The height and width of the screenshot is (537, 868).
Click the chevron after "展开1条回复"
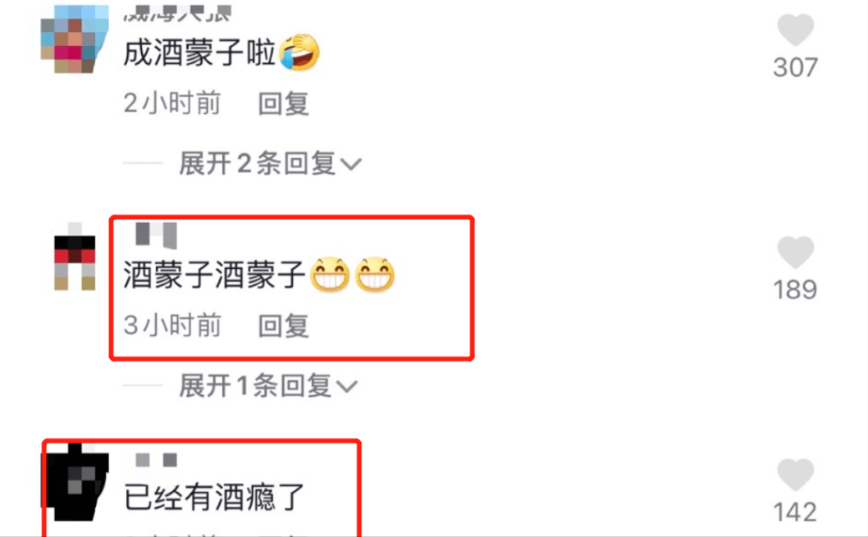pos(347,387)
